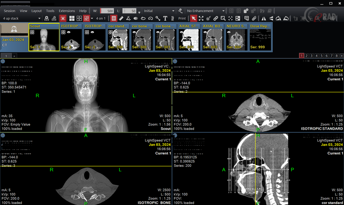This screenshot has height=205, width=344.
Task: Select the Dose Report Ser: 999 thumbnail
Action: click(260, 37)
